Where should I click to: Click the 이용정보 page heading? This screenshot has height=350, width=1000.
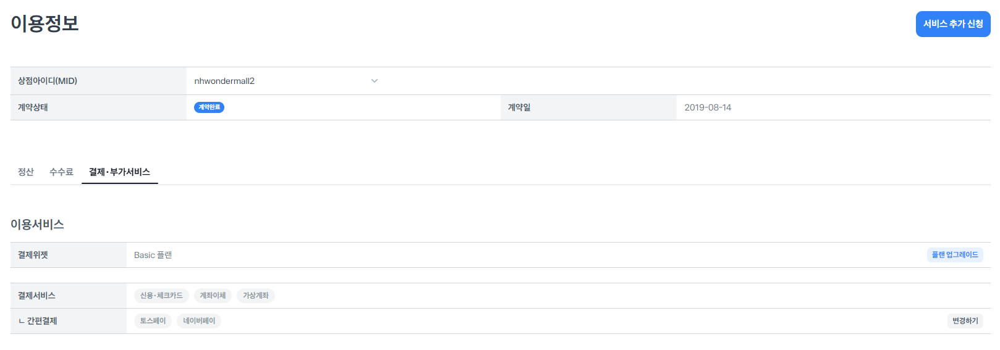44,23
